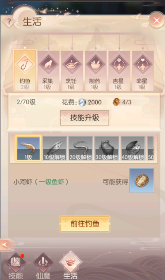Open the 吉星 lucky star skill card

pos(119,71)
